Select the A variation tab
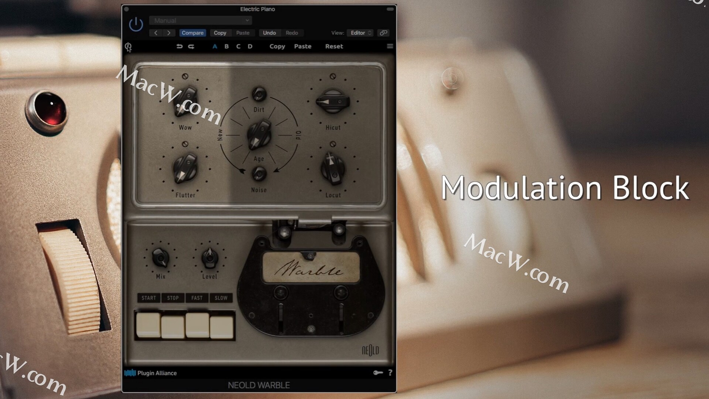 click(x=215, y=46)
